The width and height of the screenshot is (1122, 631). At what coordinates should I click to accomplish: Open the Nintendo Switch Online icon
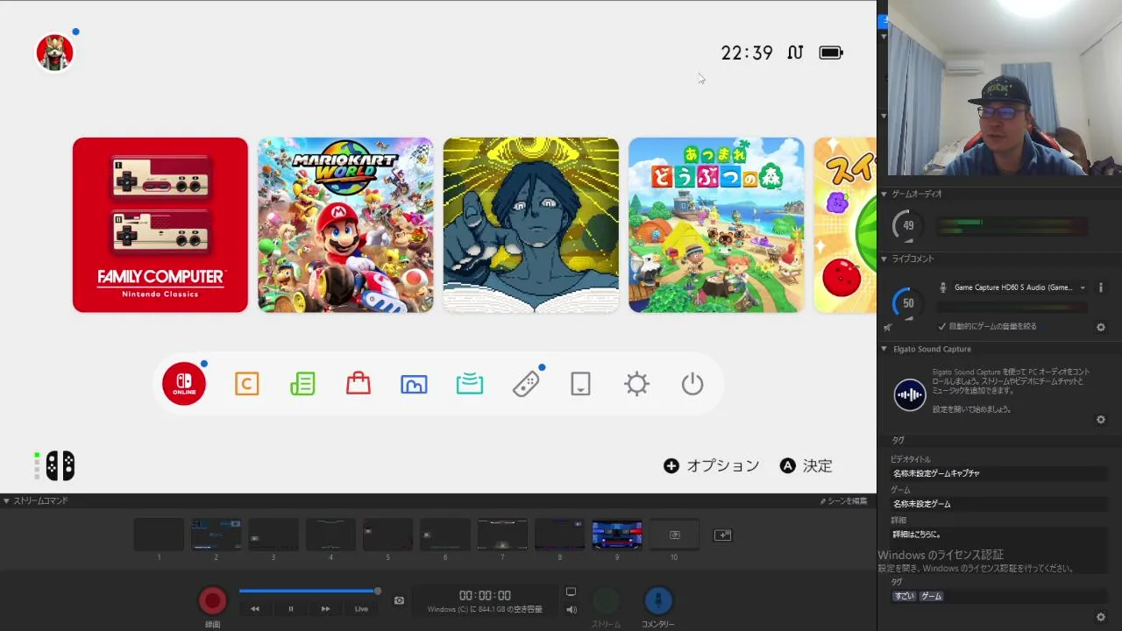point(184,384)
